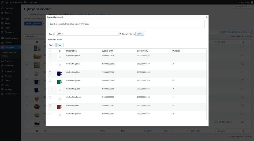Open Products in the admin sidebar

(x=8, y=43)
